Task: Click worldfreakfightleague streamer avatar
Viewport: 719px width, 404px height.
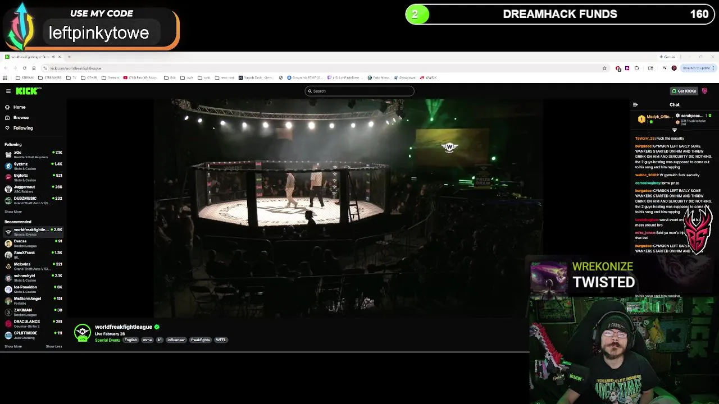Action: [83, 333]
